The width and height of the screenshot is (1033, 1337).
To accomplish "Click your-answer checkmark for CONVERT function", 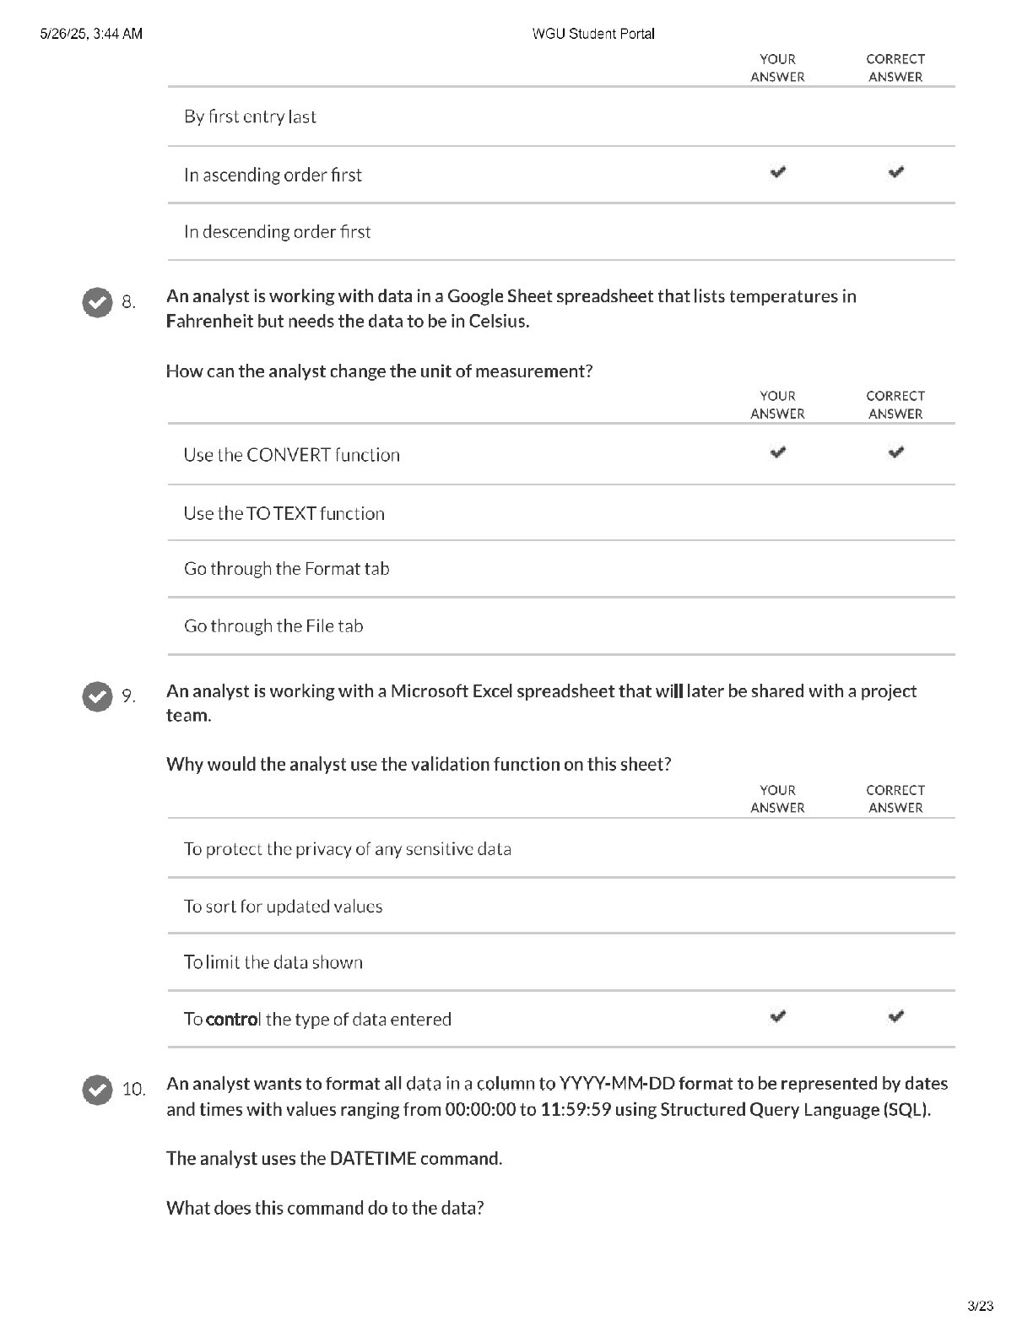I will [x=778, y=452].
